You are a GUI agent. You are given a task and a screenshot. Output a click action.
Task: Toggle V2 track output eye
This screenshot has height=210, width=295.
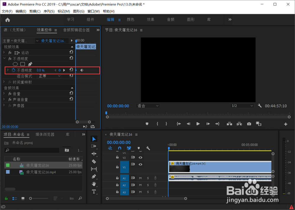click(x=140, y=157)
